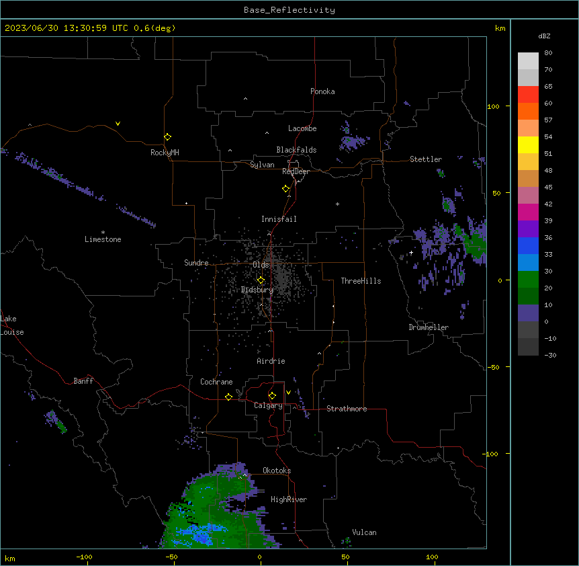Select the purple 10 dBZ legend color

[x=528, y=313]
